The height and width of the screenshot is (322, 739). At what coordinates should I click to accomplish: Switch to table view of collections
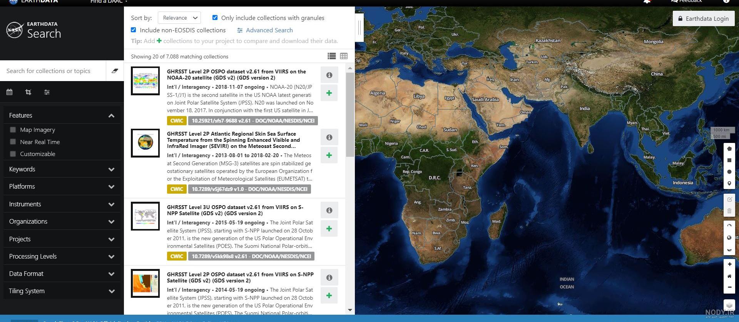344,56
